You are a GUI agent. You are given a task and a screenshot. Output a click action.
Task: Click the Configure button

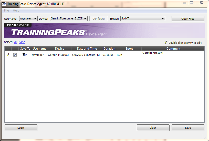tap(99, 19)
